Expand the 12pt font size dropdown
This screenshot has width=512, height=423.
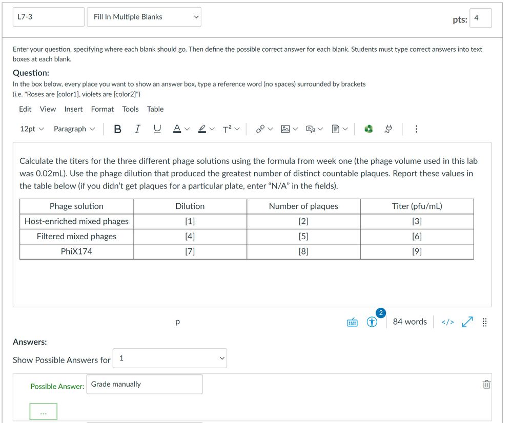pyautogui.click(x=32, y=129)
